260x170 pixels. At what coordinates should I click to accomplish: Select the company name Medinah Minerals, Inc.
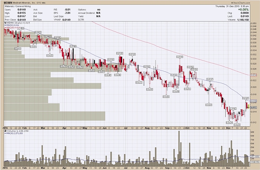click(24, 3)
